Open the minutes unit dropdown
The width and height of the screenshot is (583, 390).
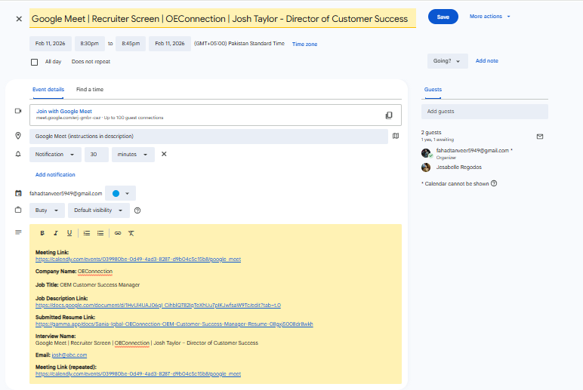(133, 154)
